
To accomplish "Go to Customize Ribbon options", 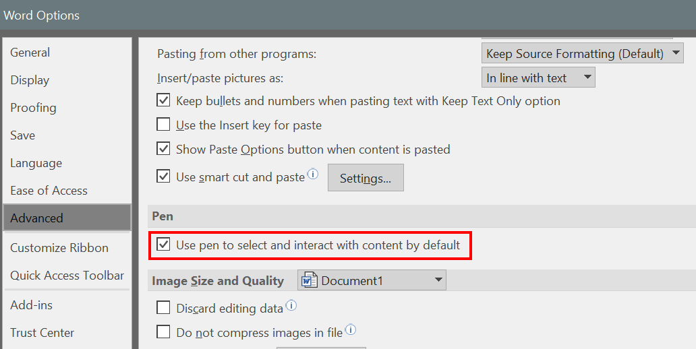I will pyautogui.click(x=59, y=248).
